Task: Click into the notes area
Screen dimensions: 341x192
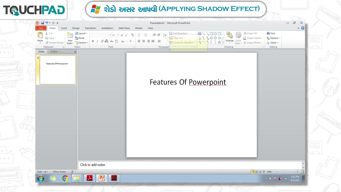Action: [x=190, y=165]
